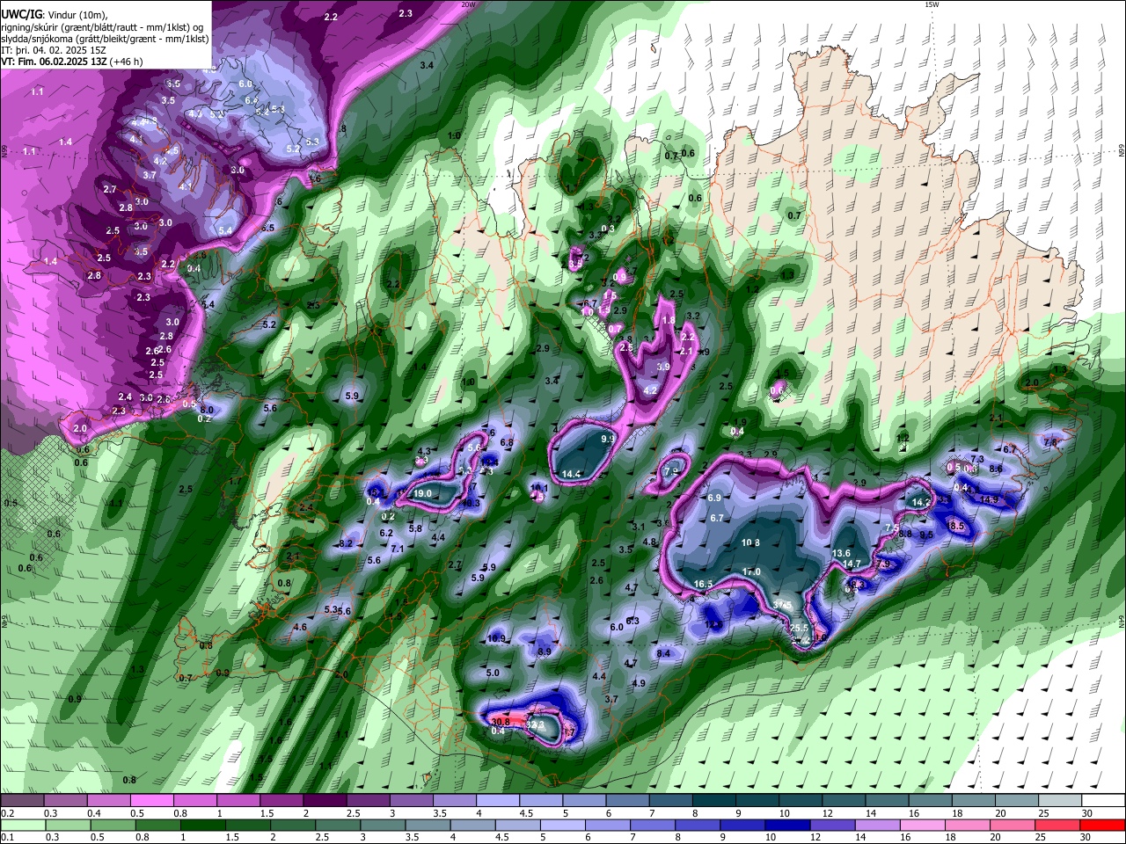Screen dimensions: 1126x844
Task: Click the 30.8 value label on the map
Action: [501, 721]
